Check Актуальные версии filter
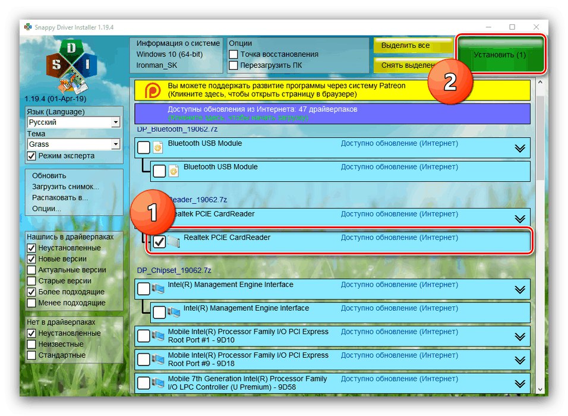The width and height of the screenshot is (568, 416). pos(31,270)
